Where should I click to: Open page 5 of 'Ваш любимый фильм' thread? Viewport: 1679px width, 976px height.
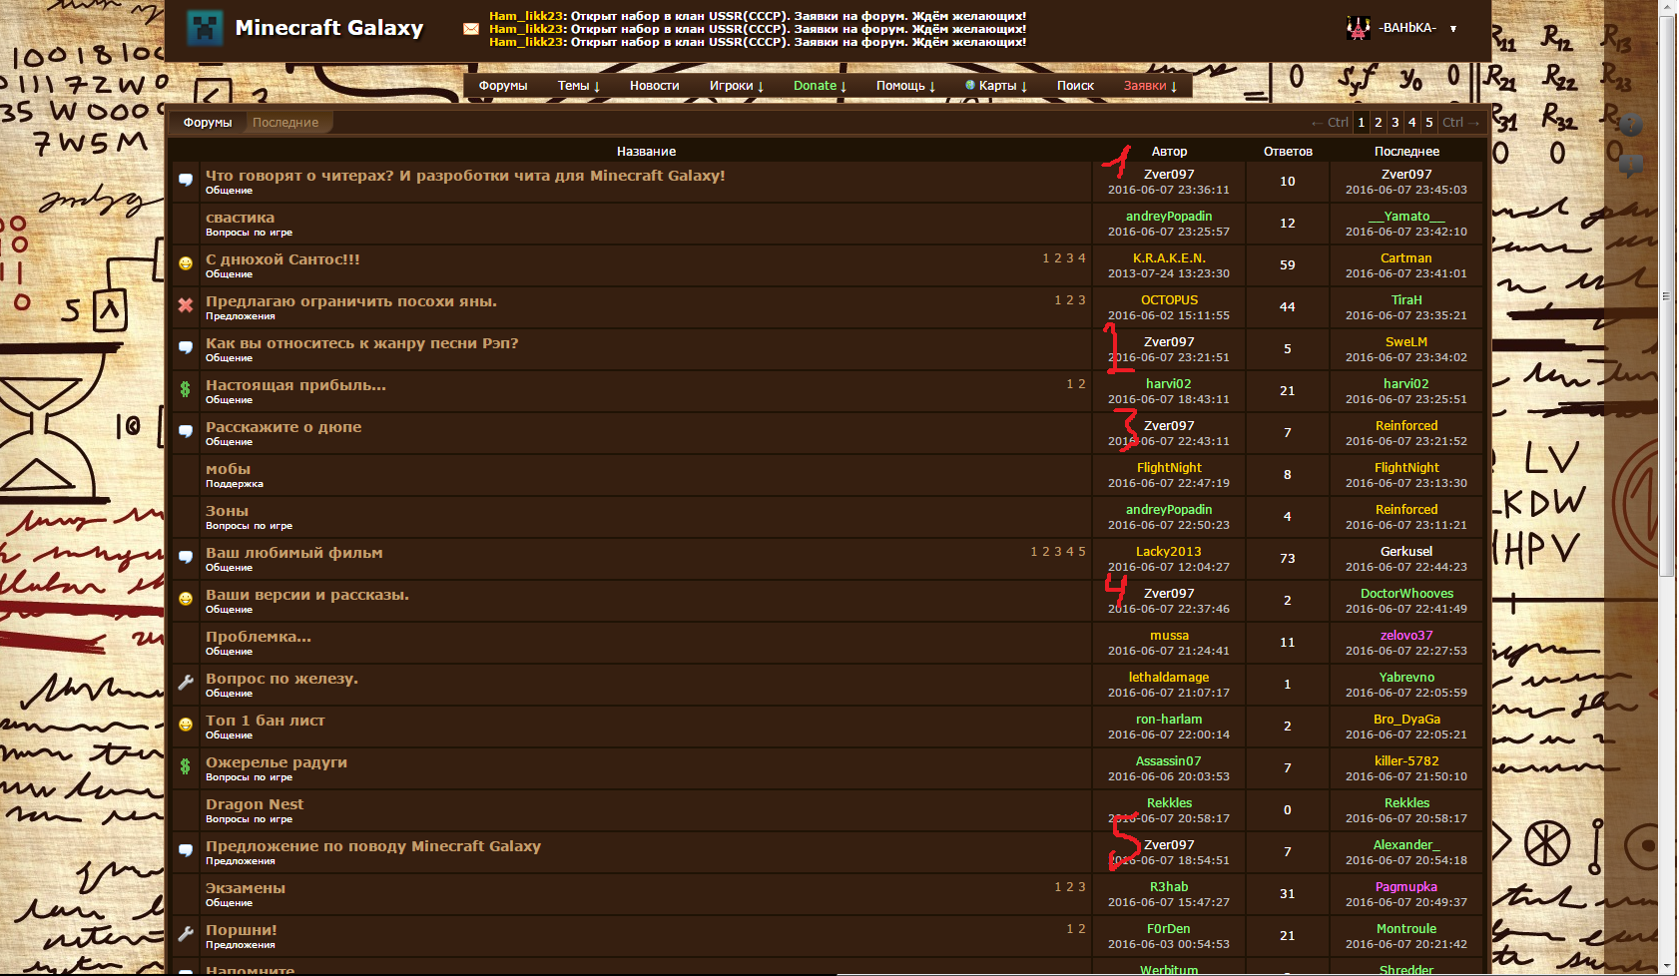[x=1082, y=552]
